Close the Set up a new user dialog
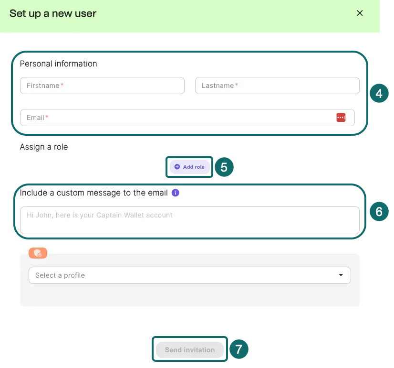 click(x=360, y=13)
